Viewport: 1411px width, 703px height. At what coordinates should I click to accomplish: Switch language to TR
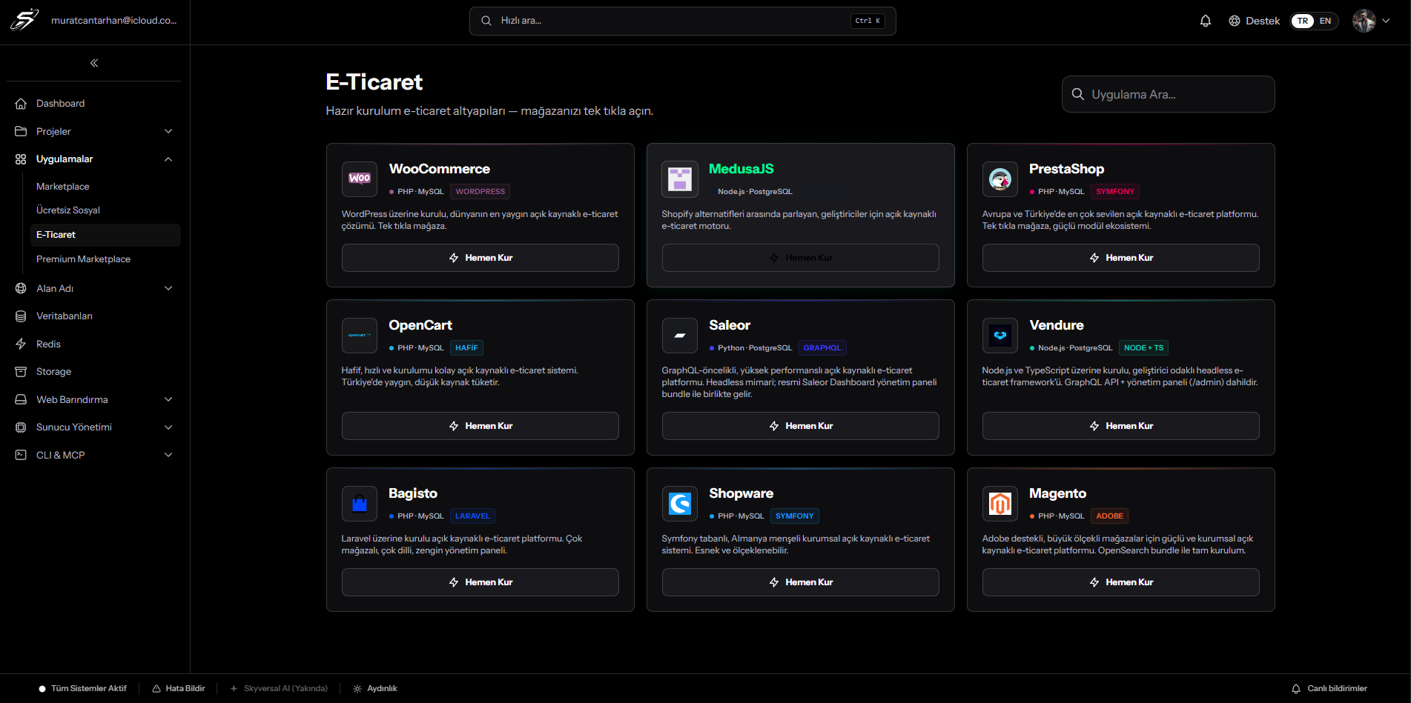pyautogui.click(x=1303, y=21)
